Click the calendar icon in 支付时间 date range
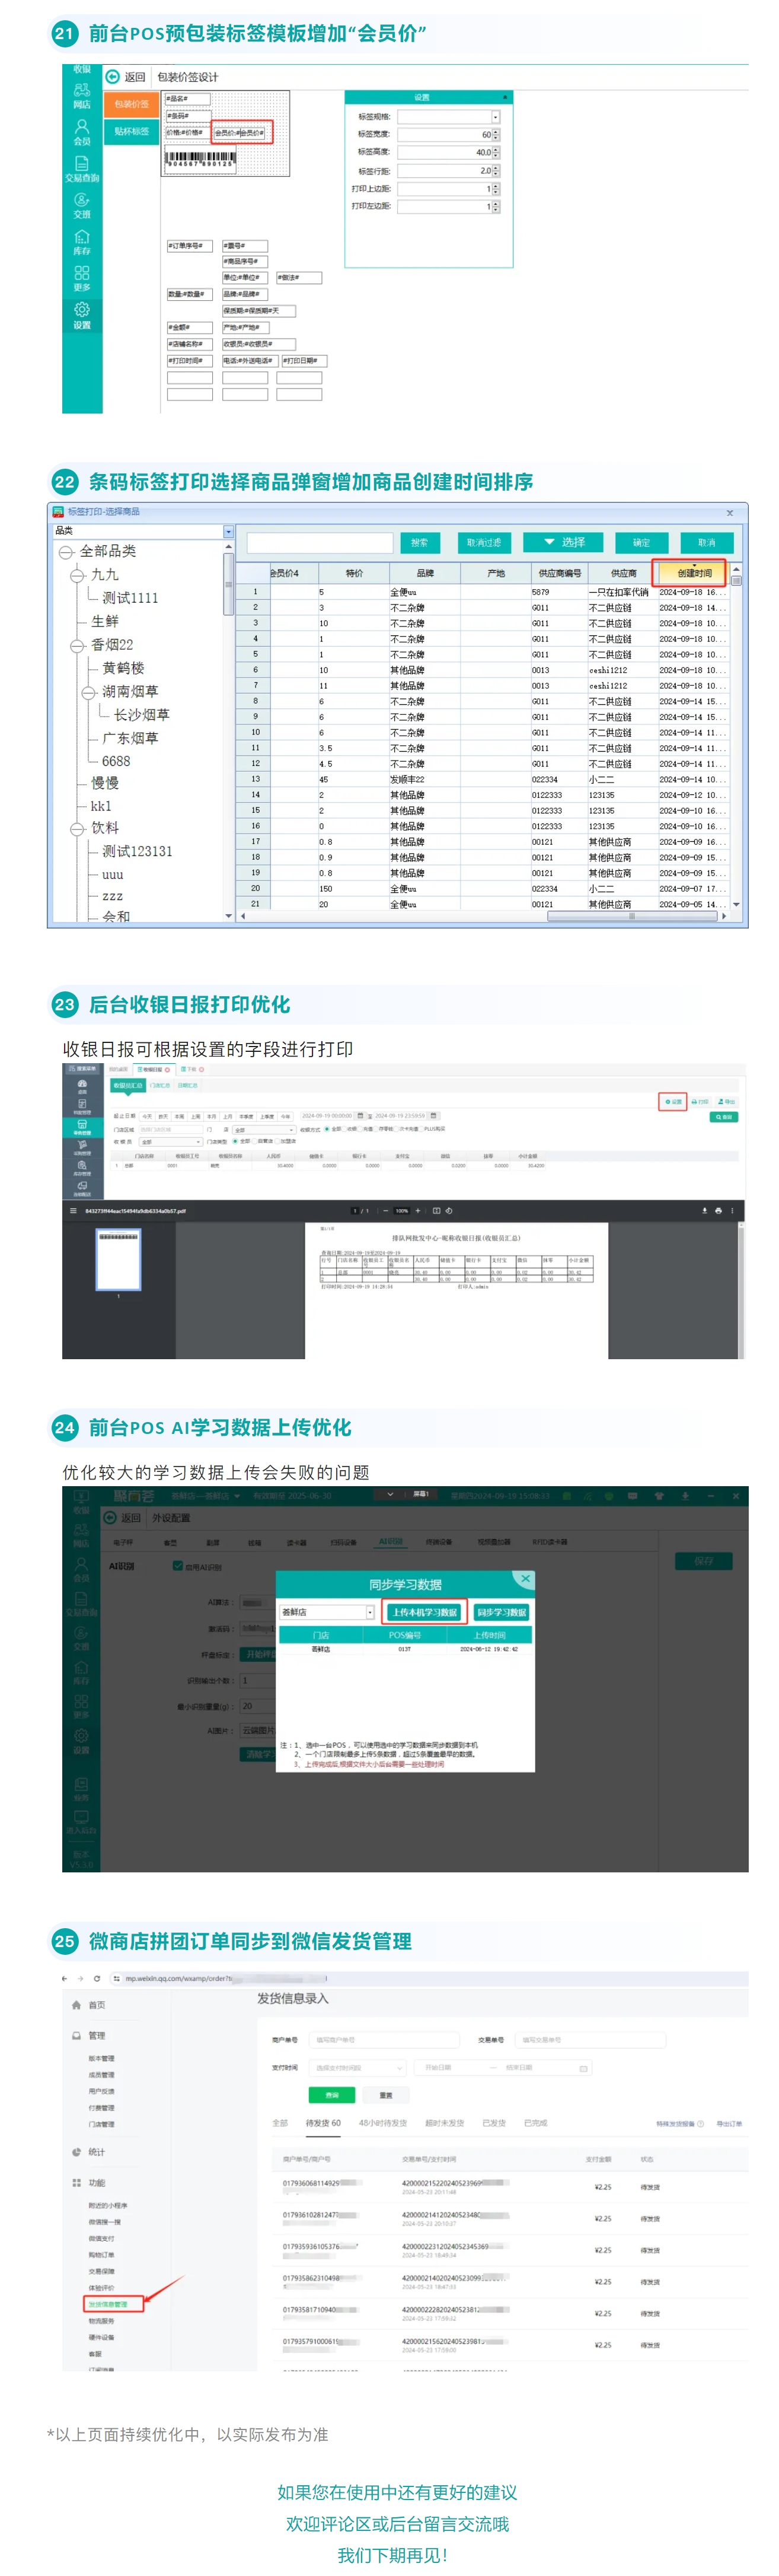The height and width of the screenshot is (2576, 779). point(583,2068)
